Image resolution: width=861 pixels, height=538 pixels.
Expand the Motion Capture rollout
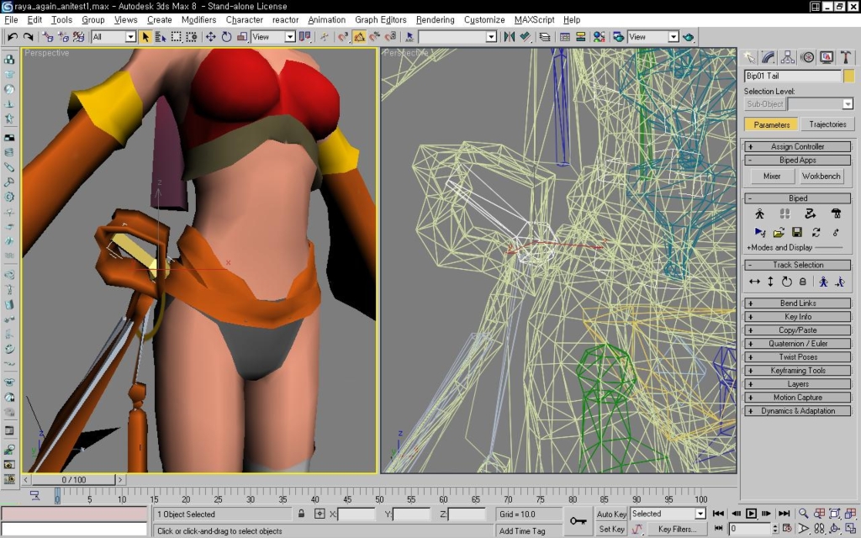797,398
